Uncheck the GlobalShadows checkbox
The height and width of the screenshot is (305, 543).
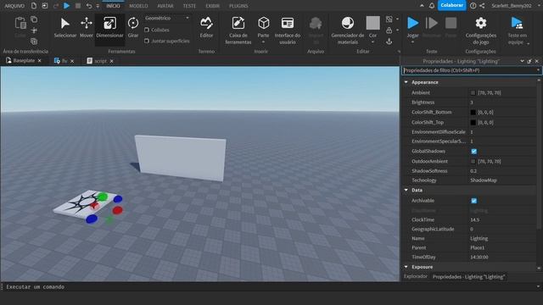[473, 151]
